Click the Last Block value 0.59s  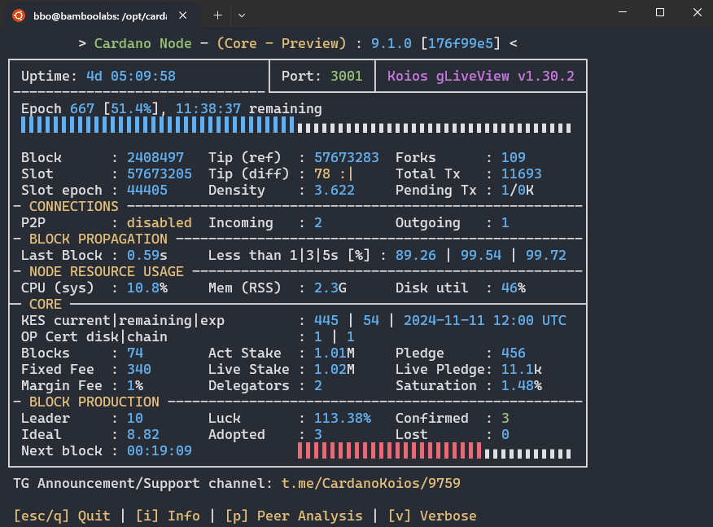pyautogui.click(x=147, y=255)
